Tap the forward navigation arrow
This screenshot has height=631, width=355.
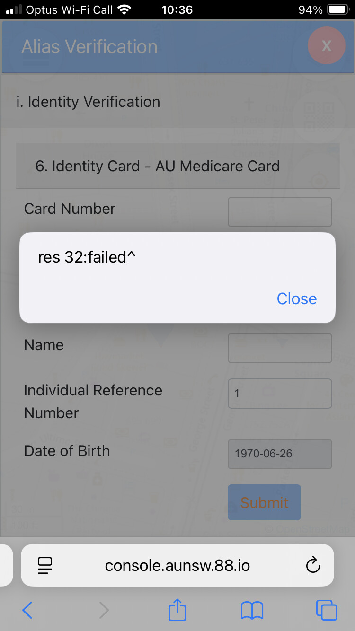pyautogui.click(x=104, y=610)
